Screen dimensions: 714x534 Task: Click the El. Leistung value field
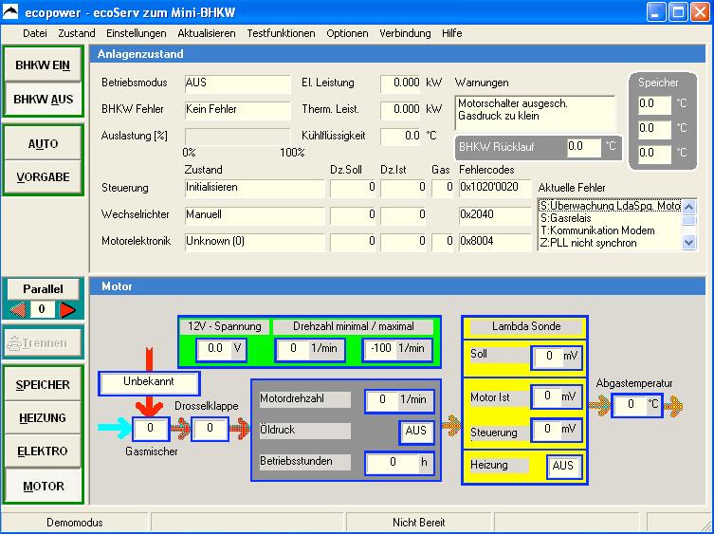[x=400, y=83]
